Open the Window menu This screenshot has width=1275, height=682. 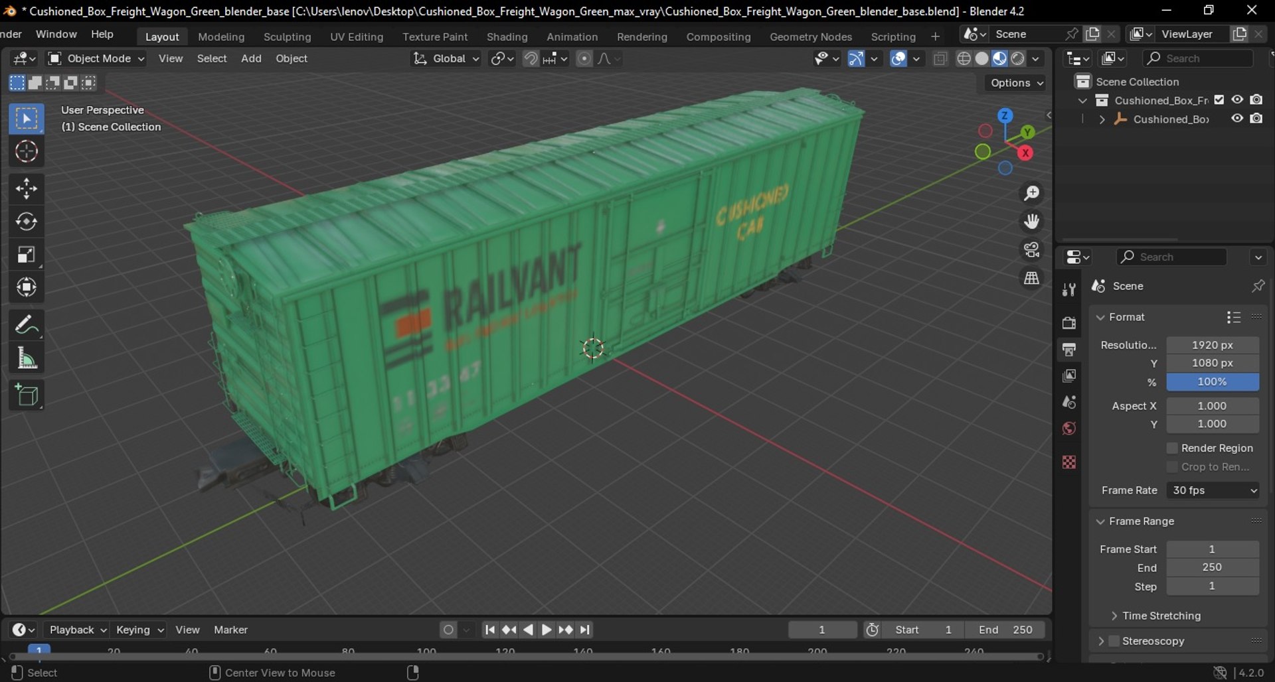(x=56, y=34)
